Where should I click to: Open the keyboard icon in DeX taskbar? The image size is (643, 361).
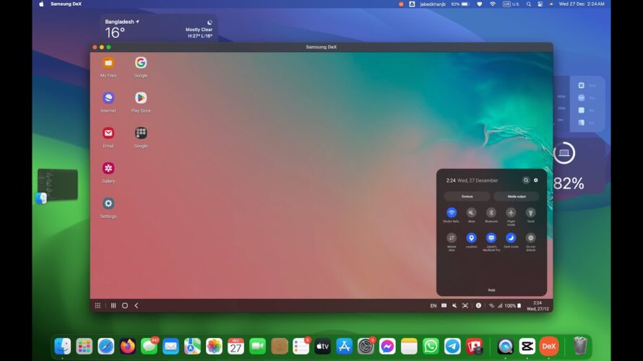[444, 305]
